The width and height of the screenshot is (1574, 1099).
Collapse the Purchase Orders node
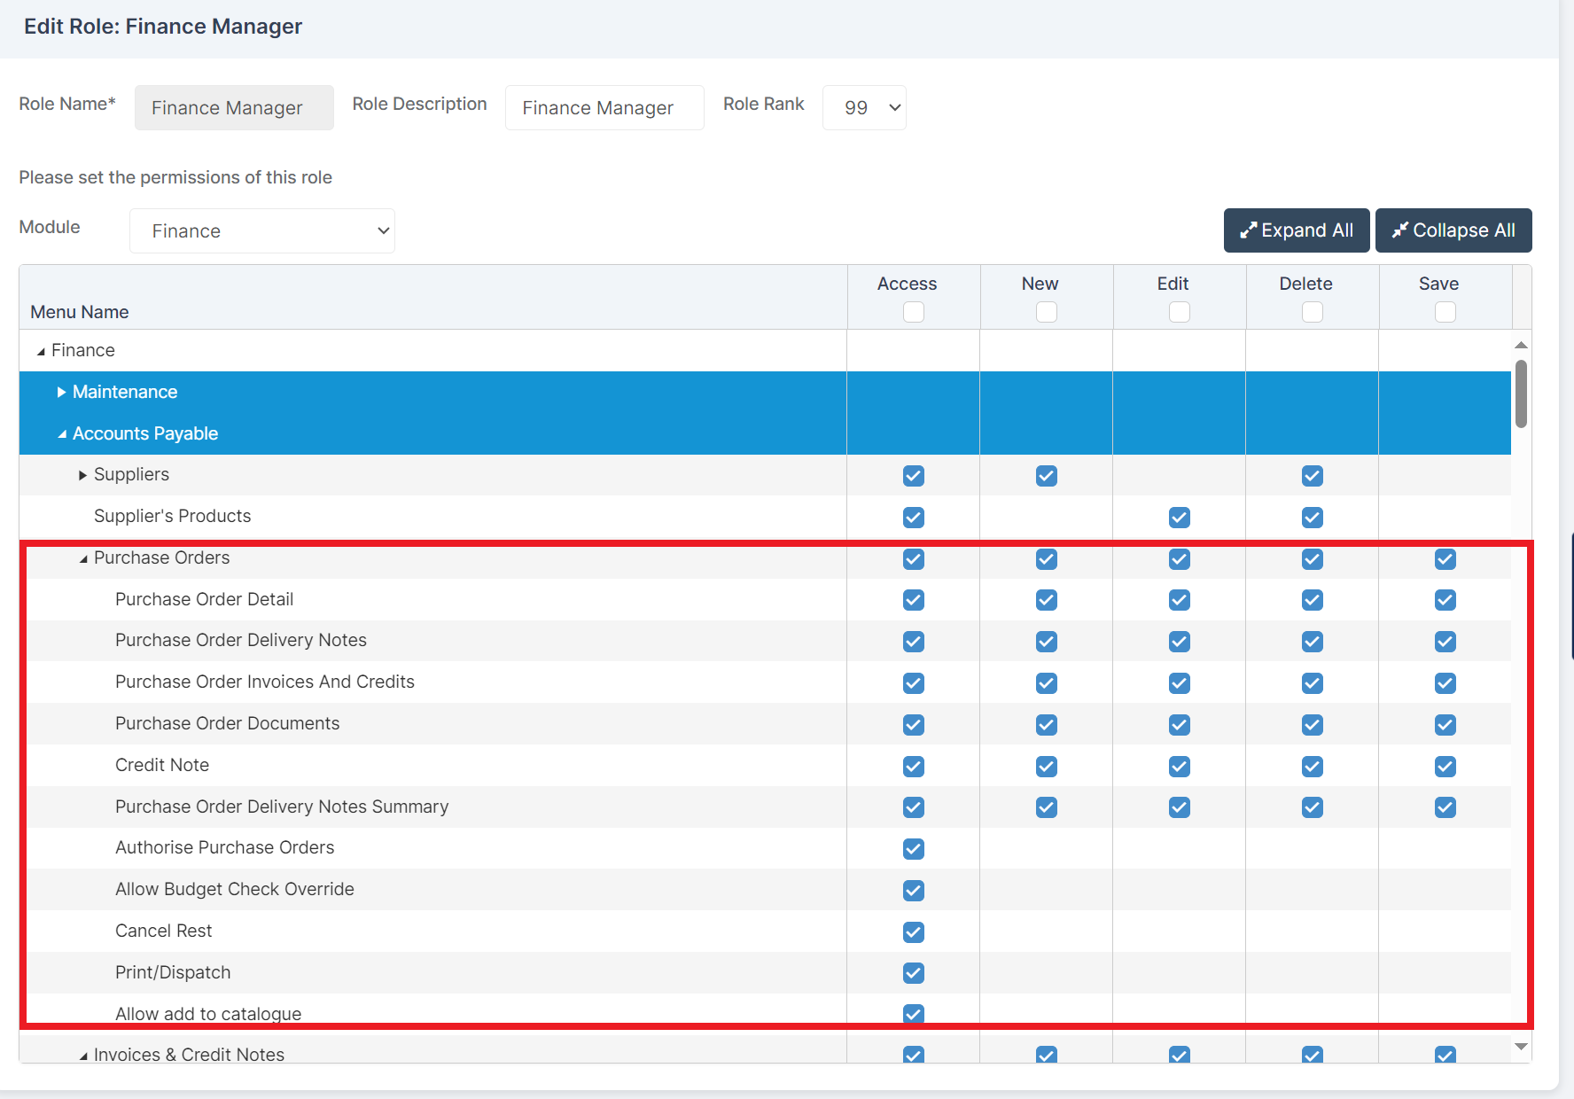82,558
